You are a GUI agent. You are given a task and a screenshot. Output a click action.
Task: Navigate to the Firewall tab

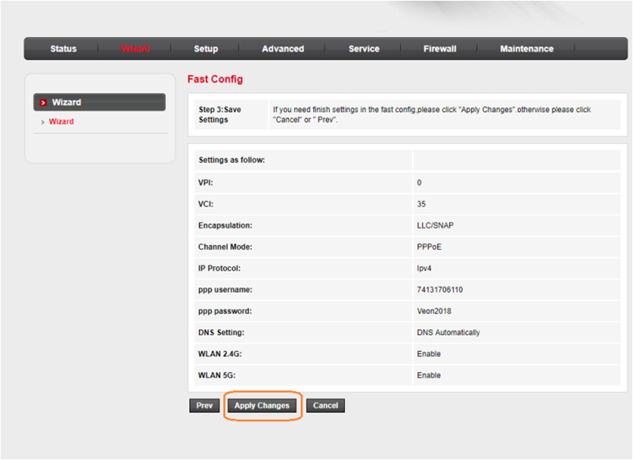(x=439, y=49)
